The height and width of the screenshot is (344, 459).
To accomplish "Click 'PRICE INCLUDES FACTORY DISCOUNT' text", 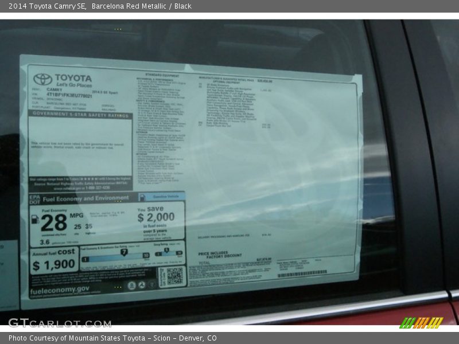I will 220,255.
